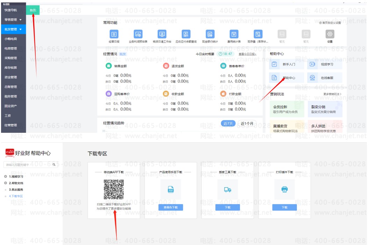
Task: Expand the 零售管理 sidebar dropdown
Action: 21,20
